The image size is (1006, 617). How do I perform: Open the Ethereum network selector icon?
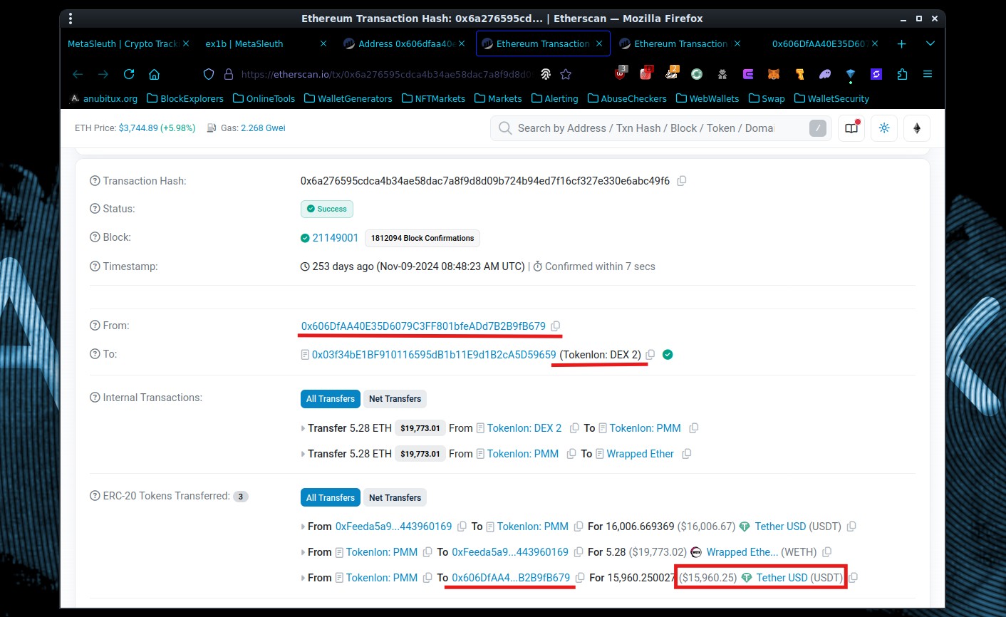click(x=917, y=128)
